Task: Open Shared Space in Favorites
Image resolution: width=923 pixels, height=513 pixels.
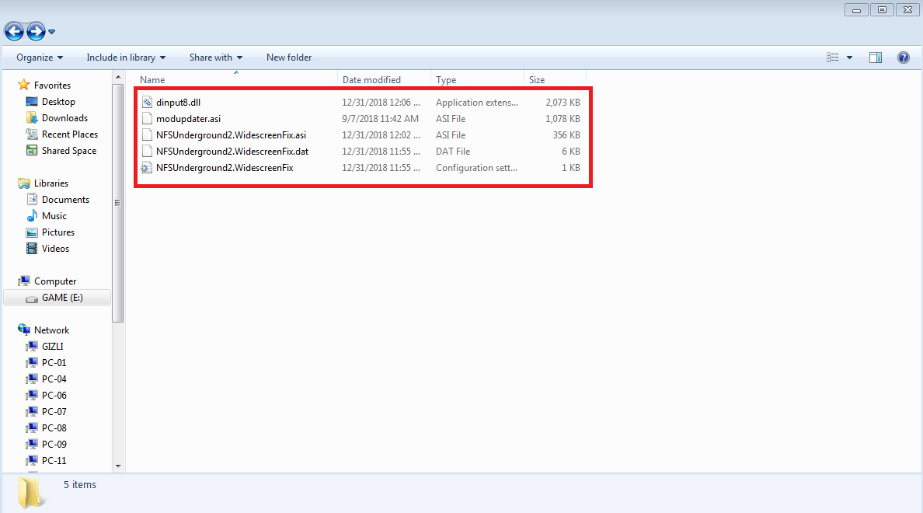Action: 69,151
